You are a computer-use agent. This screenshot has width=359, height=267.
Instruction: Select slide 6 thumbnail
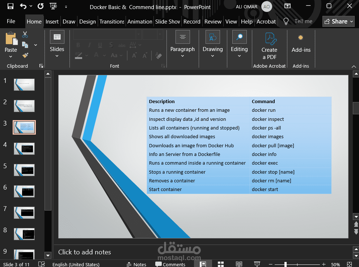pyautogui.click(x=24, y=191)
